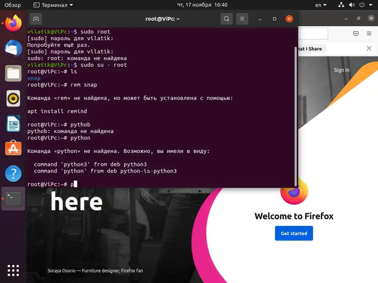Screen dimensions: 378x283
Task: Save page to Pocket in Firefox
Action: (x=356, y=34)
